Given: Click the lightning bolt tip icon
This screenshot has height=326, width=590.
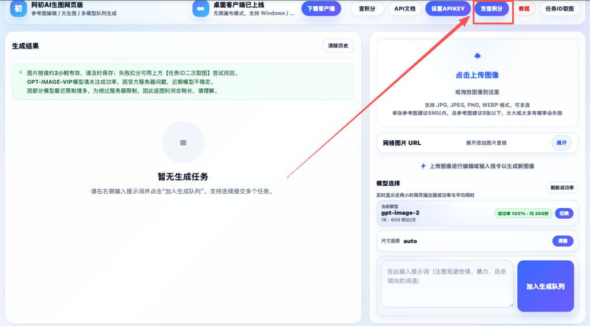Looking at the screenshot, I should (423, 166).
